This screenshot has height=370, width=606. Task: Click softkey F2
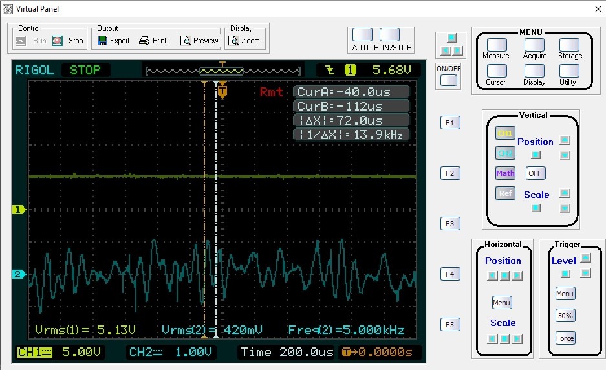[x=450, y=173]
